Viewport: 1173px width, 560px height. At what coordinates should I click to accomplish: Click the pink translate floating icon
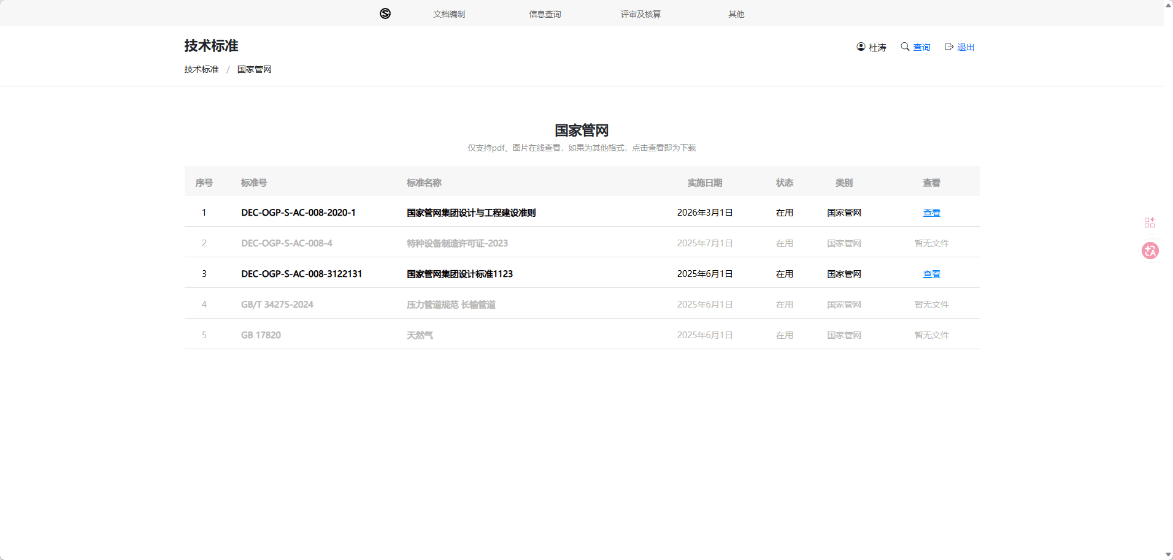point(1150,251)
